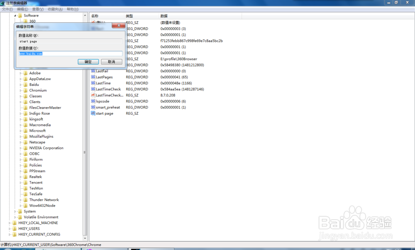Click the LastTimeCheck... string value icon
This screenshot has width=415, height=250.
93,95
